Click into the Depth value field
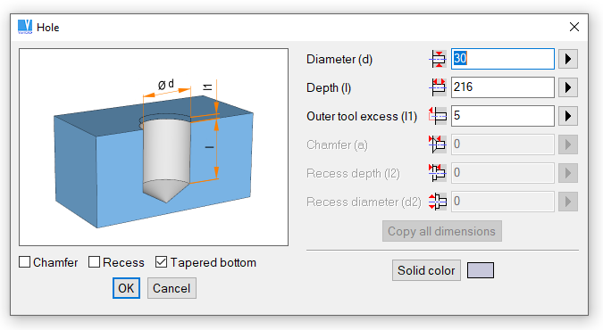 [503, 87]
